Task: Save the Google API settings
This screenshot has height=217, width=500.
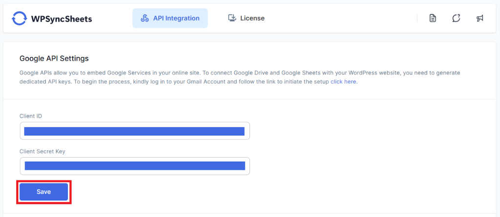Action: tap(43, 192)
